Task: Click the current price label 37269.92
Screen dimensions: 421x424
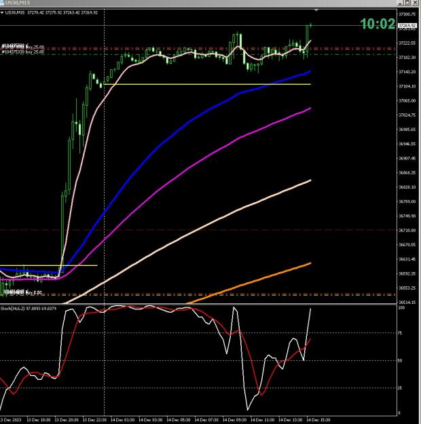Action: [407, 25]
